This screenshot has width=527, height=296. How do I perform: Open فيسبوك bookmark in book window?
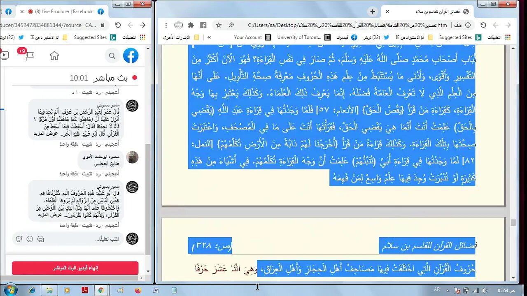(x=346, y=37)
